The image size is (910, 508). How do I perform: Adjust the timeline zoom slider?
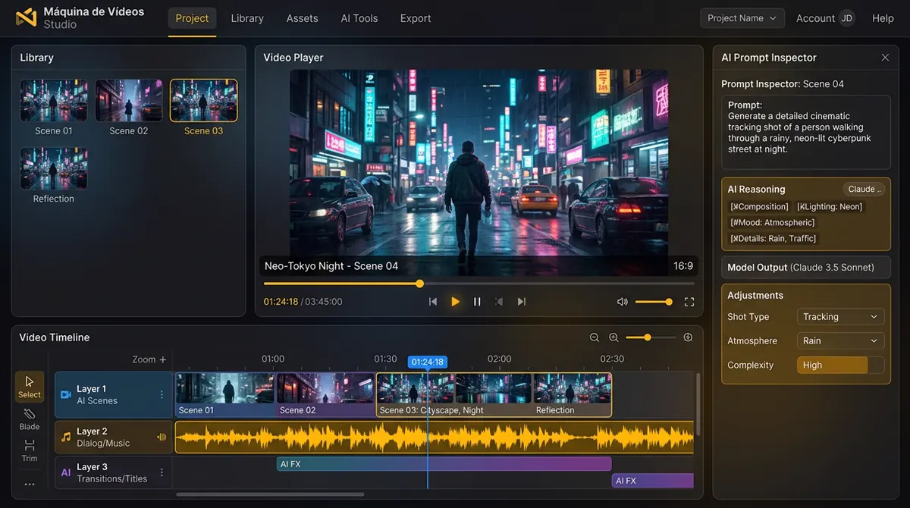[650, 337]
